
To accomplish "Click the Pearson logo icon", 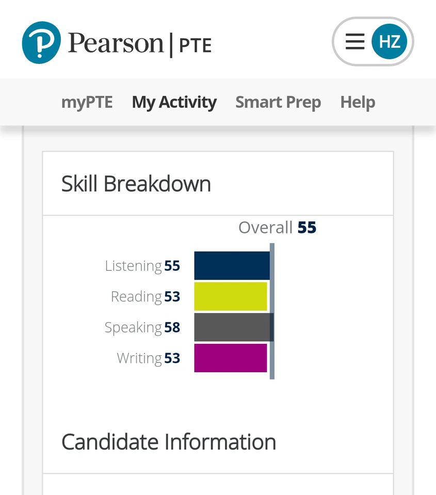I will (41, 42).
